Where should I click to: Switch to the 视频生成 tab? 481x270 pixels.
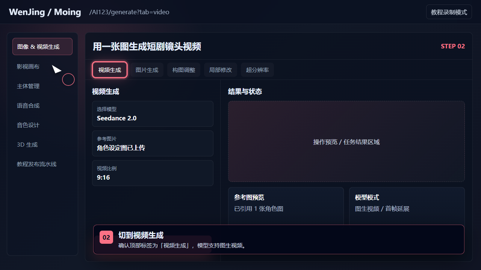[x=110, y=70]
